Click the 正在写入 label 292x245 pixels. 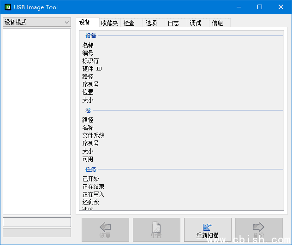(93, 195)
